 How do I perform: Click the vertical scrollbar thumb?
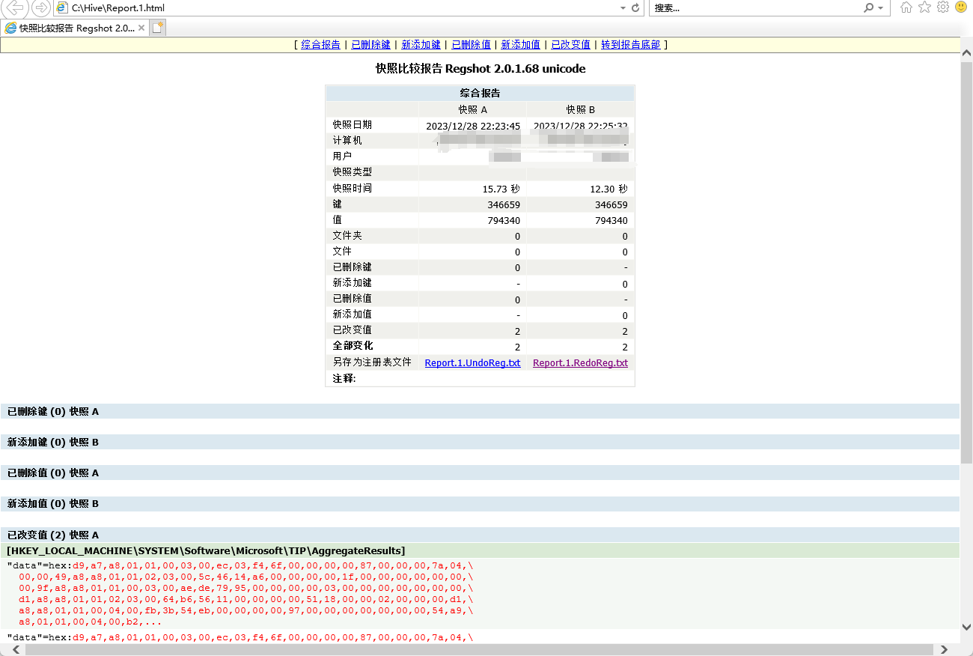(966, 262)
